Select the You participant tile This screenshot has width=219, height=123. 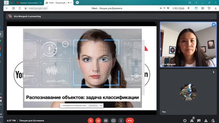click(188, 92)
